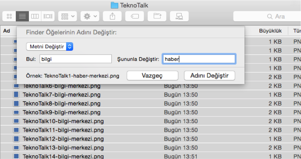The image size is (301, 159).
Task: Click the PNG file icon of TeknoTalk11-bilgi-merkezi.png
Action: click(x=16, y=130)
